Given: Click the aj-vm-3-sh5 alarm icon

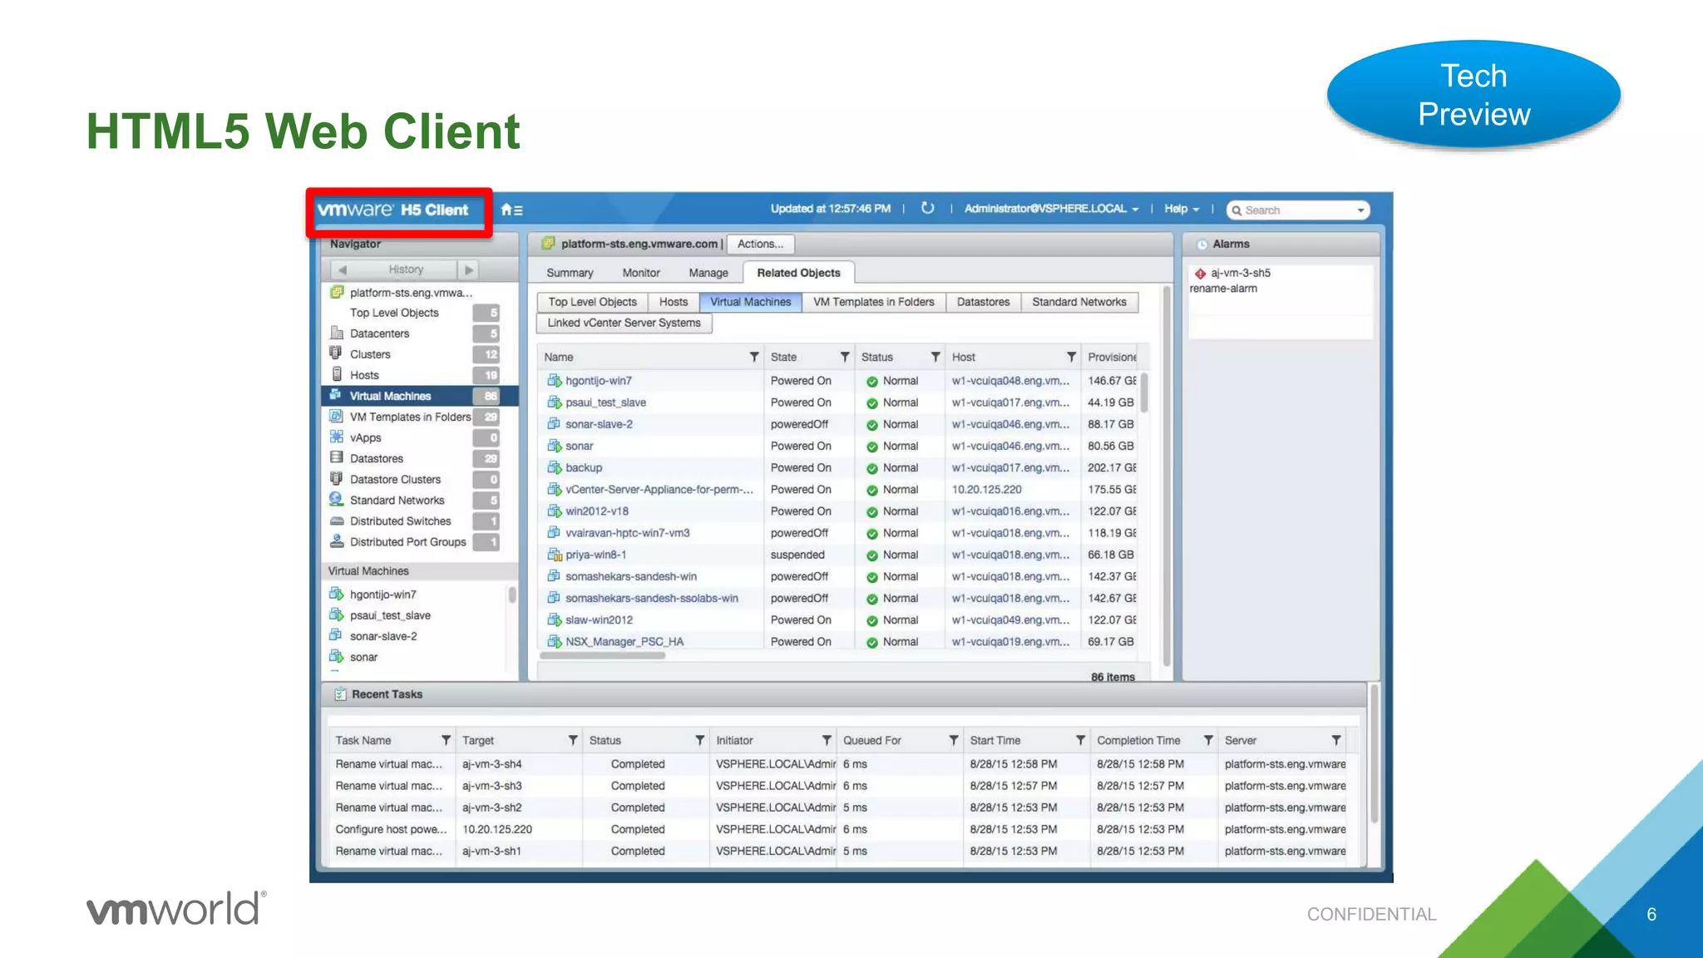Looking at the screenshot, I should 1200,274.
